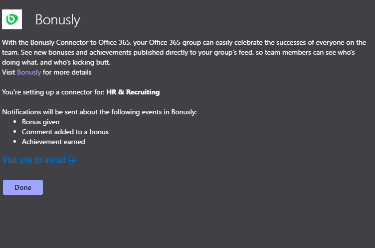Click the Notifications will be sent sentence
The height and width of the screenshot is (248, 375).
[99, 112]
